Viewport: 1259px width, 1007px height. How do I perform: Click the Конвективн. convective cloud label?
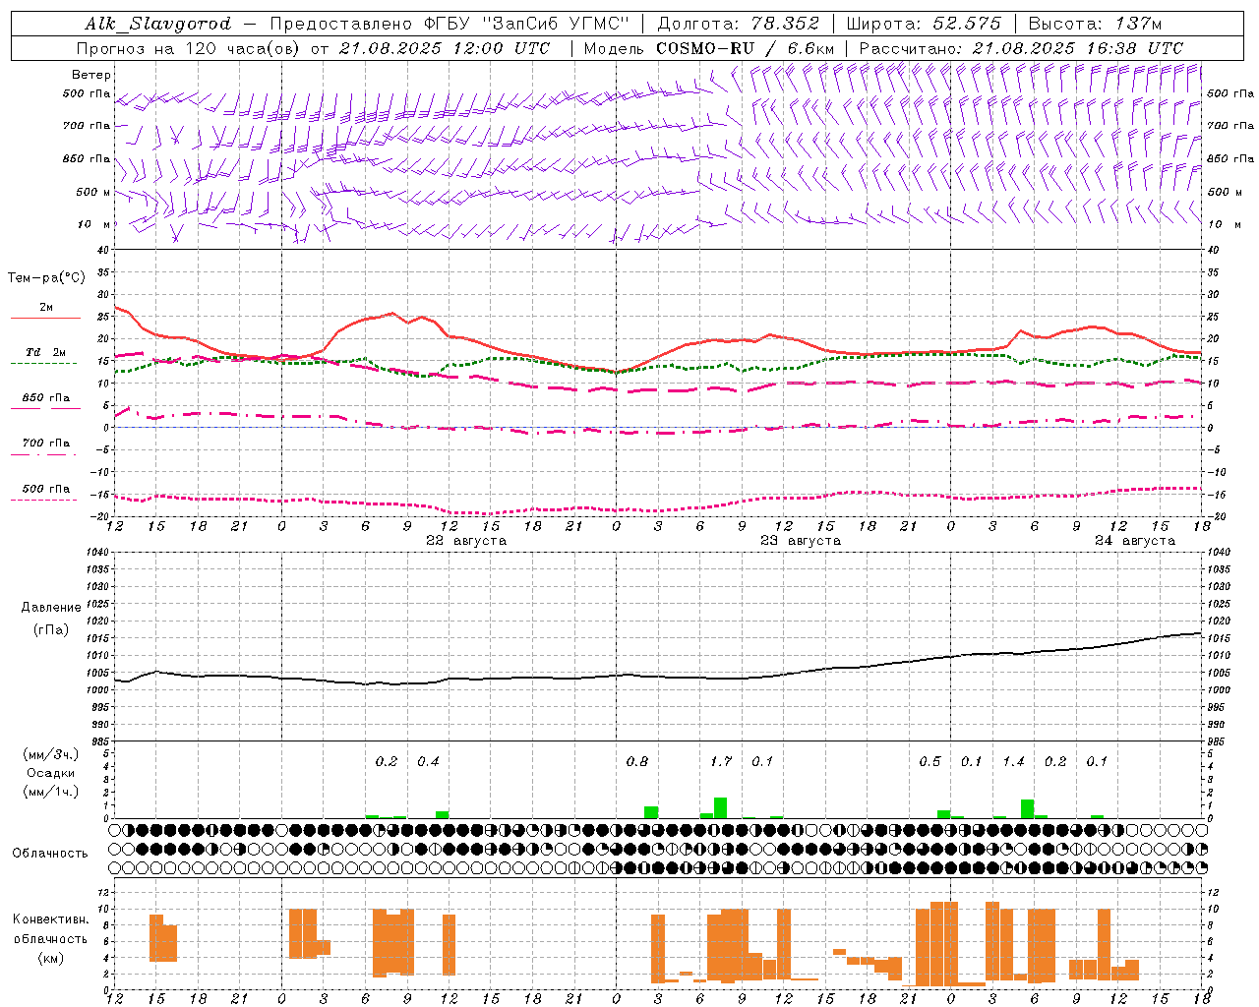(50, 919)
